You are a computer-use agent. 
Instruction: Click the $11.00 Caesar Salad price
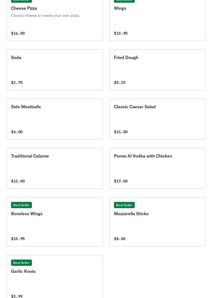point(121,132)
